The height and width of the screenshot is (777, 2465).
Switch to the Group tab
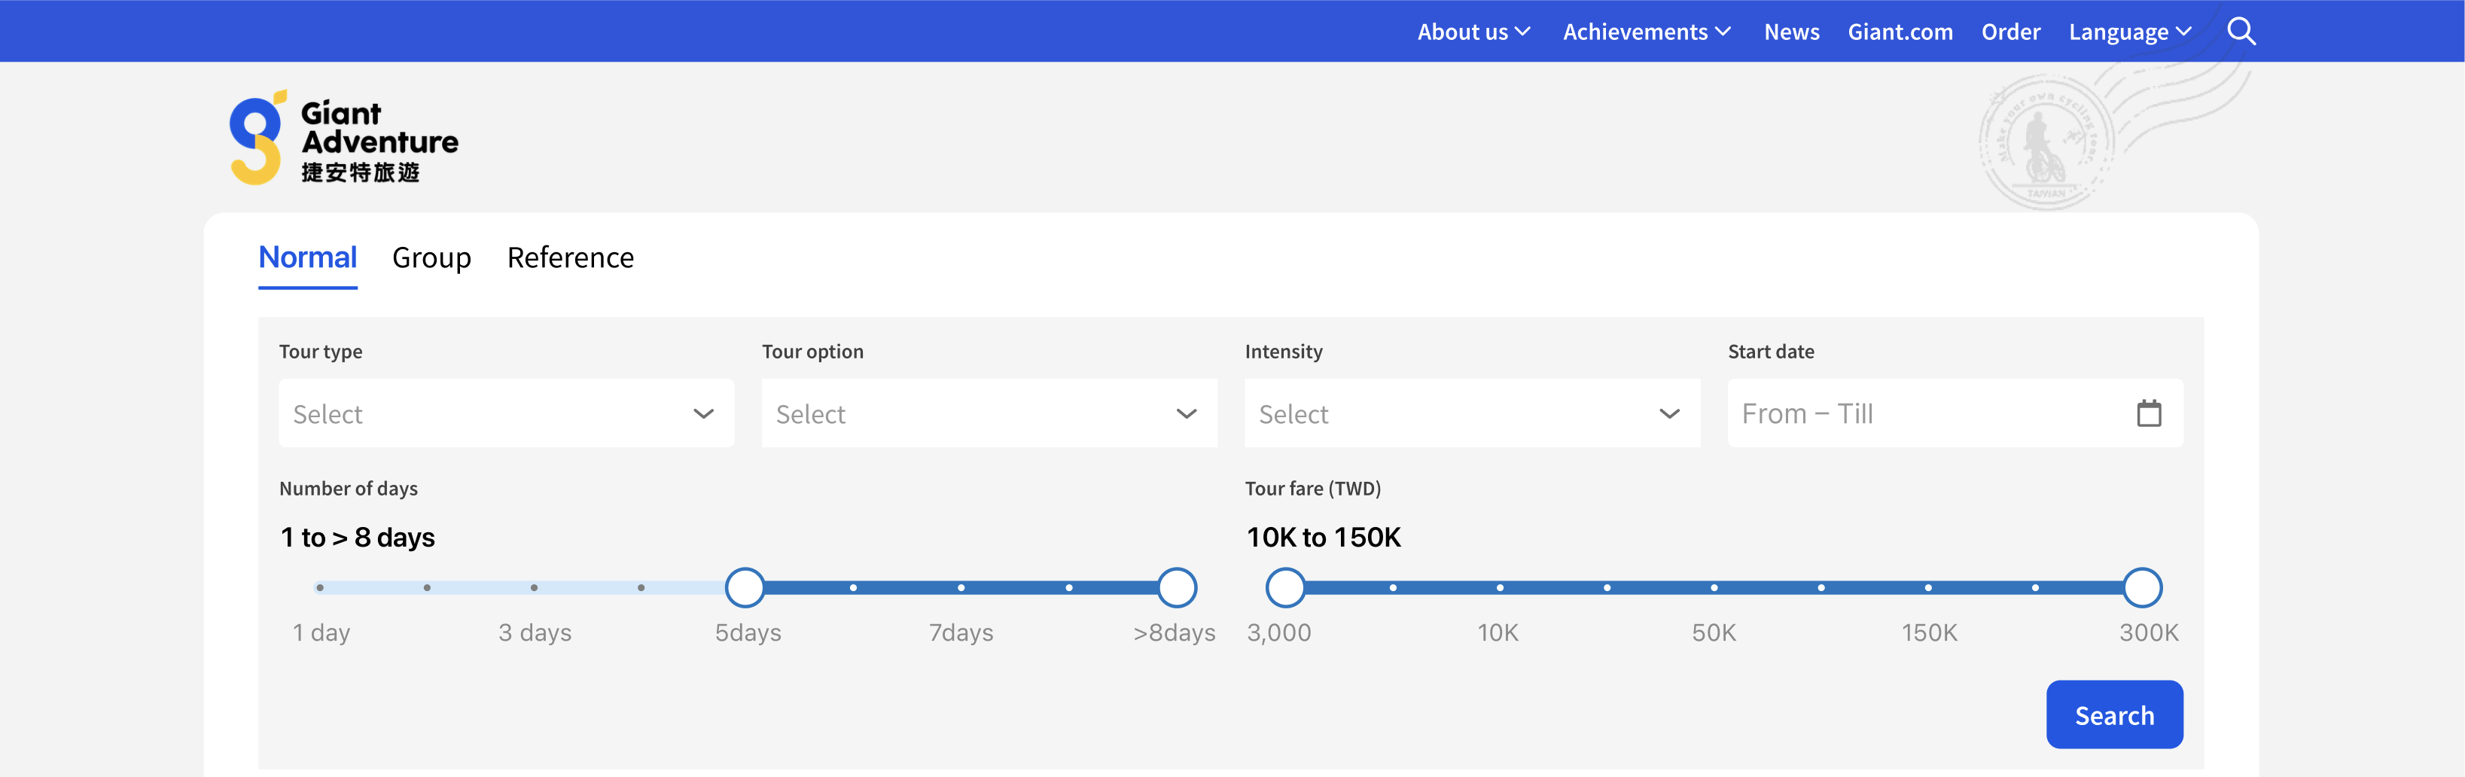(x=431, y=257)
